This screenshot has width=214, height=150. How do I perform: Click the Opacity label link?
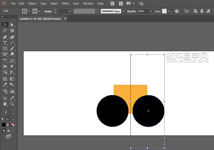(131, 11)
